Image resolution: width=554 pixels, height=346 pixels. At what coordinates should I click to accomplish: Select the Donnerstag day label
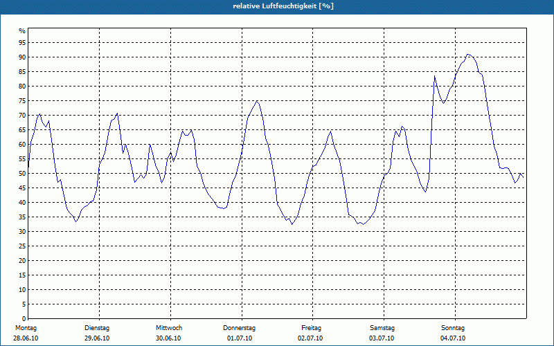point(239,328)
